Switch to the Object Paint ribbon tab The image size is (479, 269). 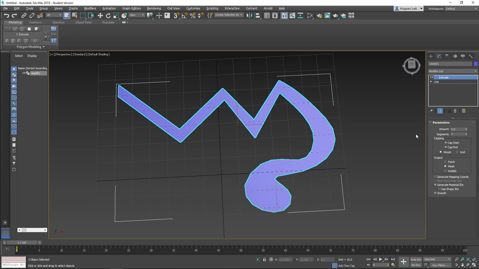point(83,22)
